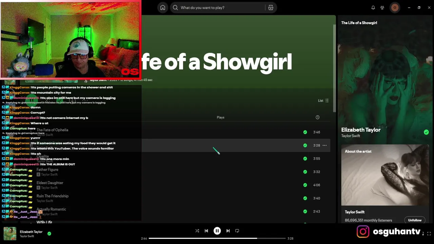Open Taylor Swift artist link in player bar
This screenshot has height=244, width=434.
click(x=27, y=236)
